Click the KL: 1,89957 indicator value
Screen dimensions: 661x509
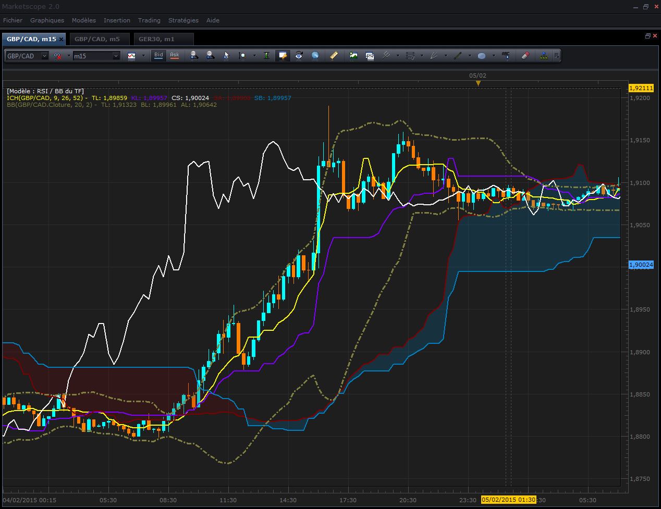point(149,98)
